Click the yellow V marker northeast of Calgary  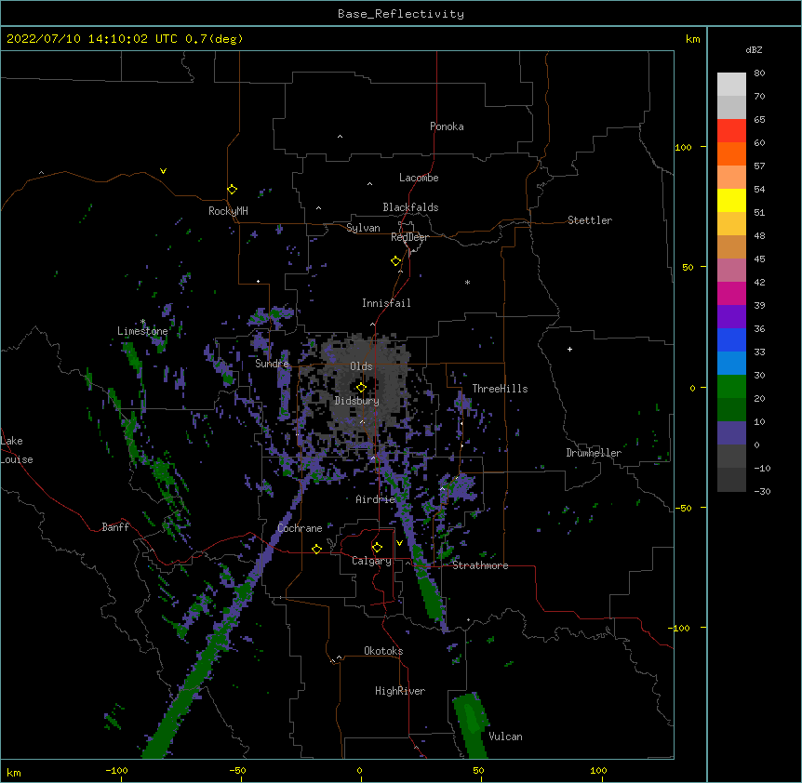point(399,543)
